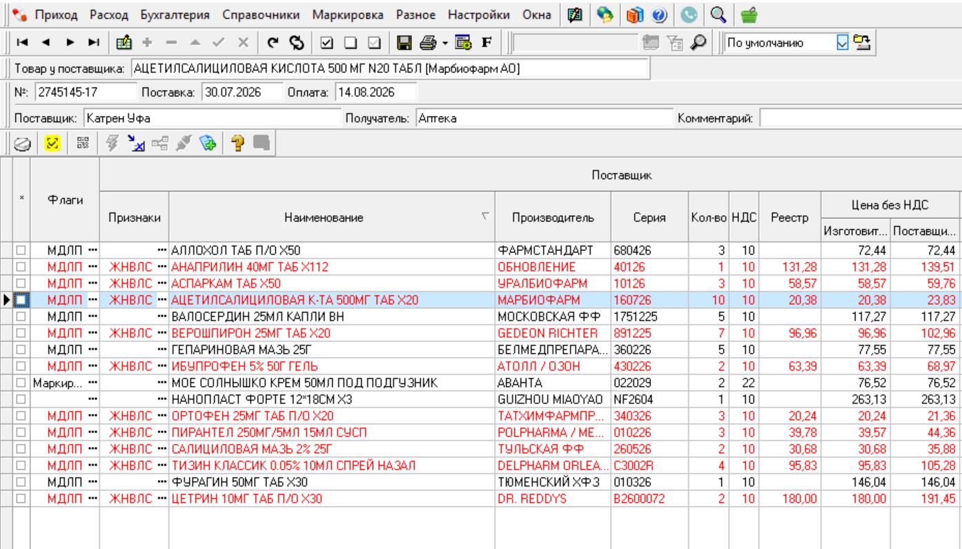Viewport: 962px width, 549px height.
Task: Jump to the first record
Action: pos(22,43)
